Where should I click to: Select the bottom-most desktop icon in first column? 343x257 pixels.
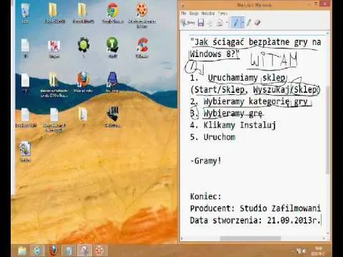(25, 152)
